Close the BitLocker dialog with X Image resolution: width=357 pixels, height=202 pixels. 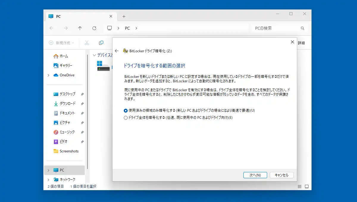point(292,42)
